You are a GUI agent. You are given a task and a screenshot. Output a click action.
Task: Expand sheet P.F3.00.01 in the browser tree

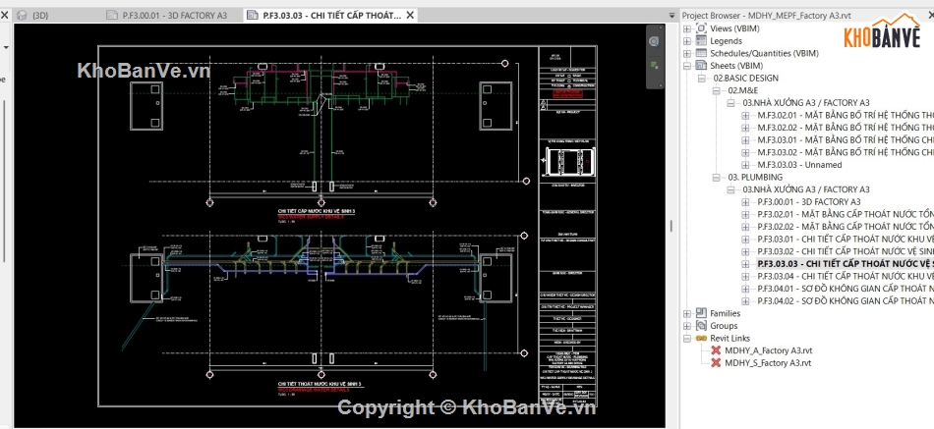745,202
